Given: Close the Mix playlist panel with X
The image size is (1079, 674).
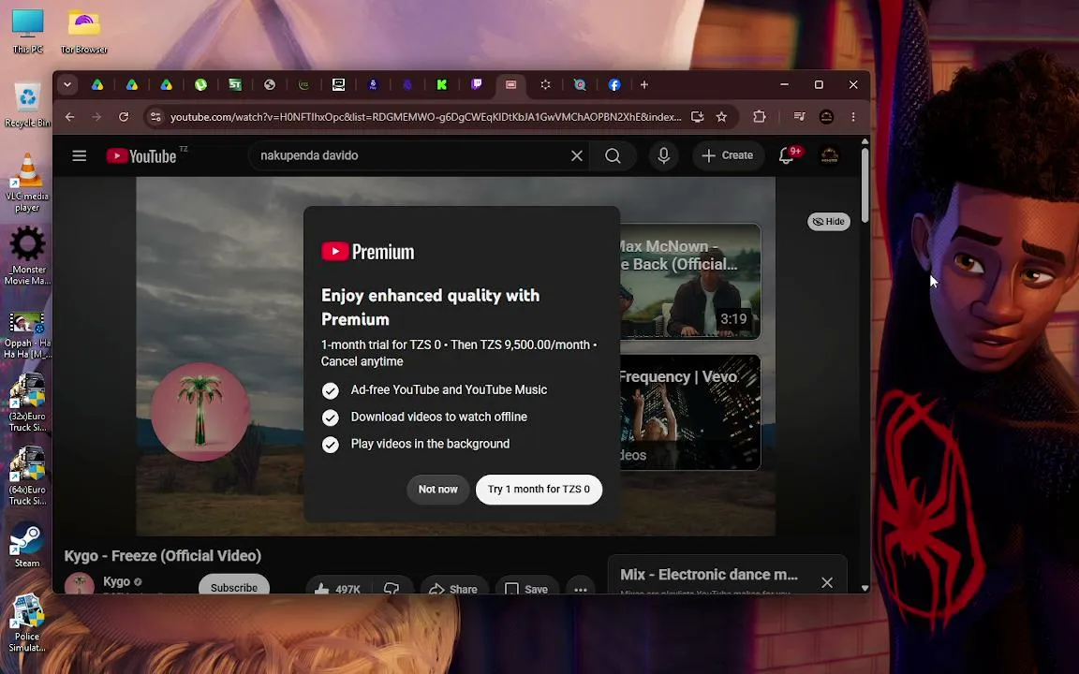Looking at the screenshot, I should pos(827,582).
